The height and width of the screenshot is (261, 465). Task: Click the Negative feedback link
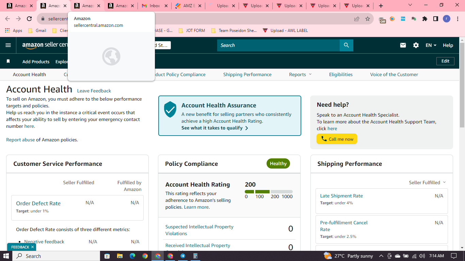pyautogui.click(x=44, y=242)
